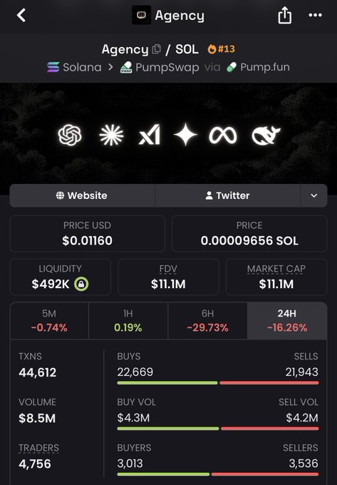Select the 24H timeframe tab
This screenshot has height=485, width=337.
pos(287,320)
